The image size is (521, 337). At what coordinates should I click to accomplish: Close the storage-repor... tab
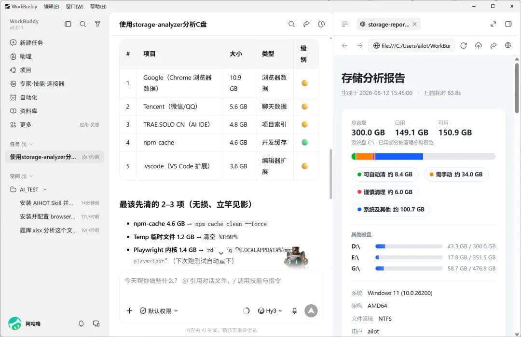(415, 24)
